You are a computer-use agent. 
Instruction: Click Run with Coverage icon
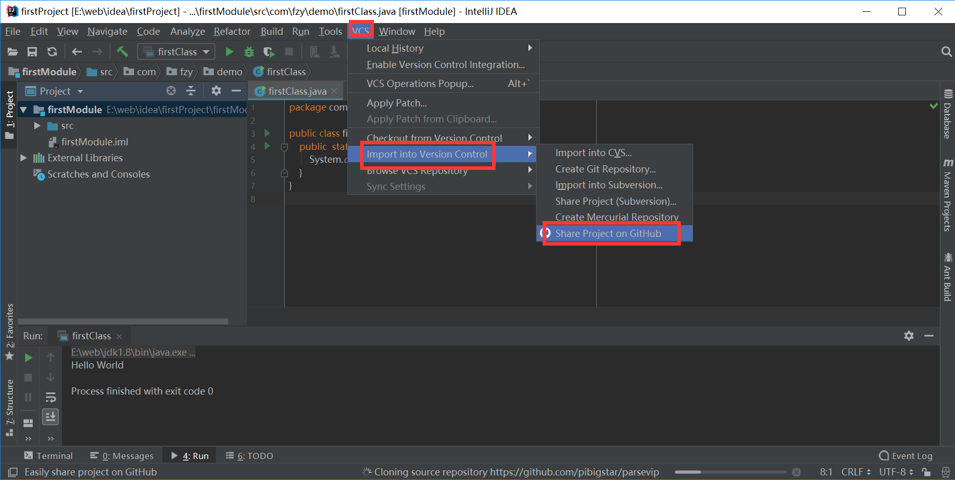[x=269, y=52]
